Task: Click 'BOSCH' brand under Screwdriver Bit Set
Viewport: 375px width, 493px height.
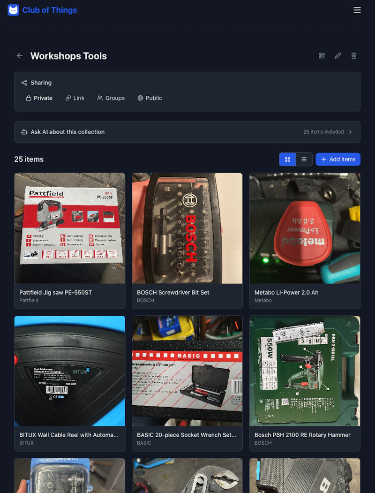Action: [x=145, y=301]
